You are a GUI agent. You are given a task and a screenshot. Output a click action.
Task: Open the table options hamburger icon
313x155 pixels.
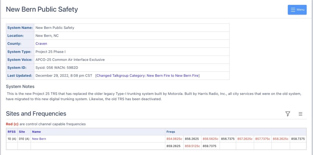tap(300, 114)
